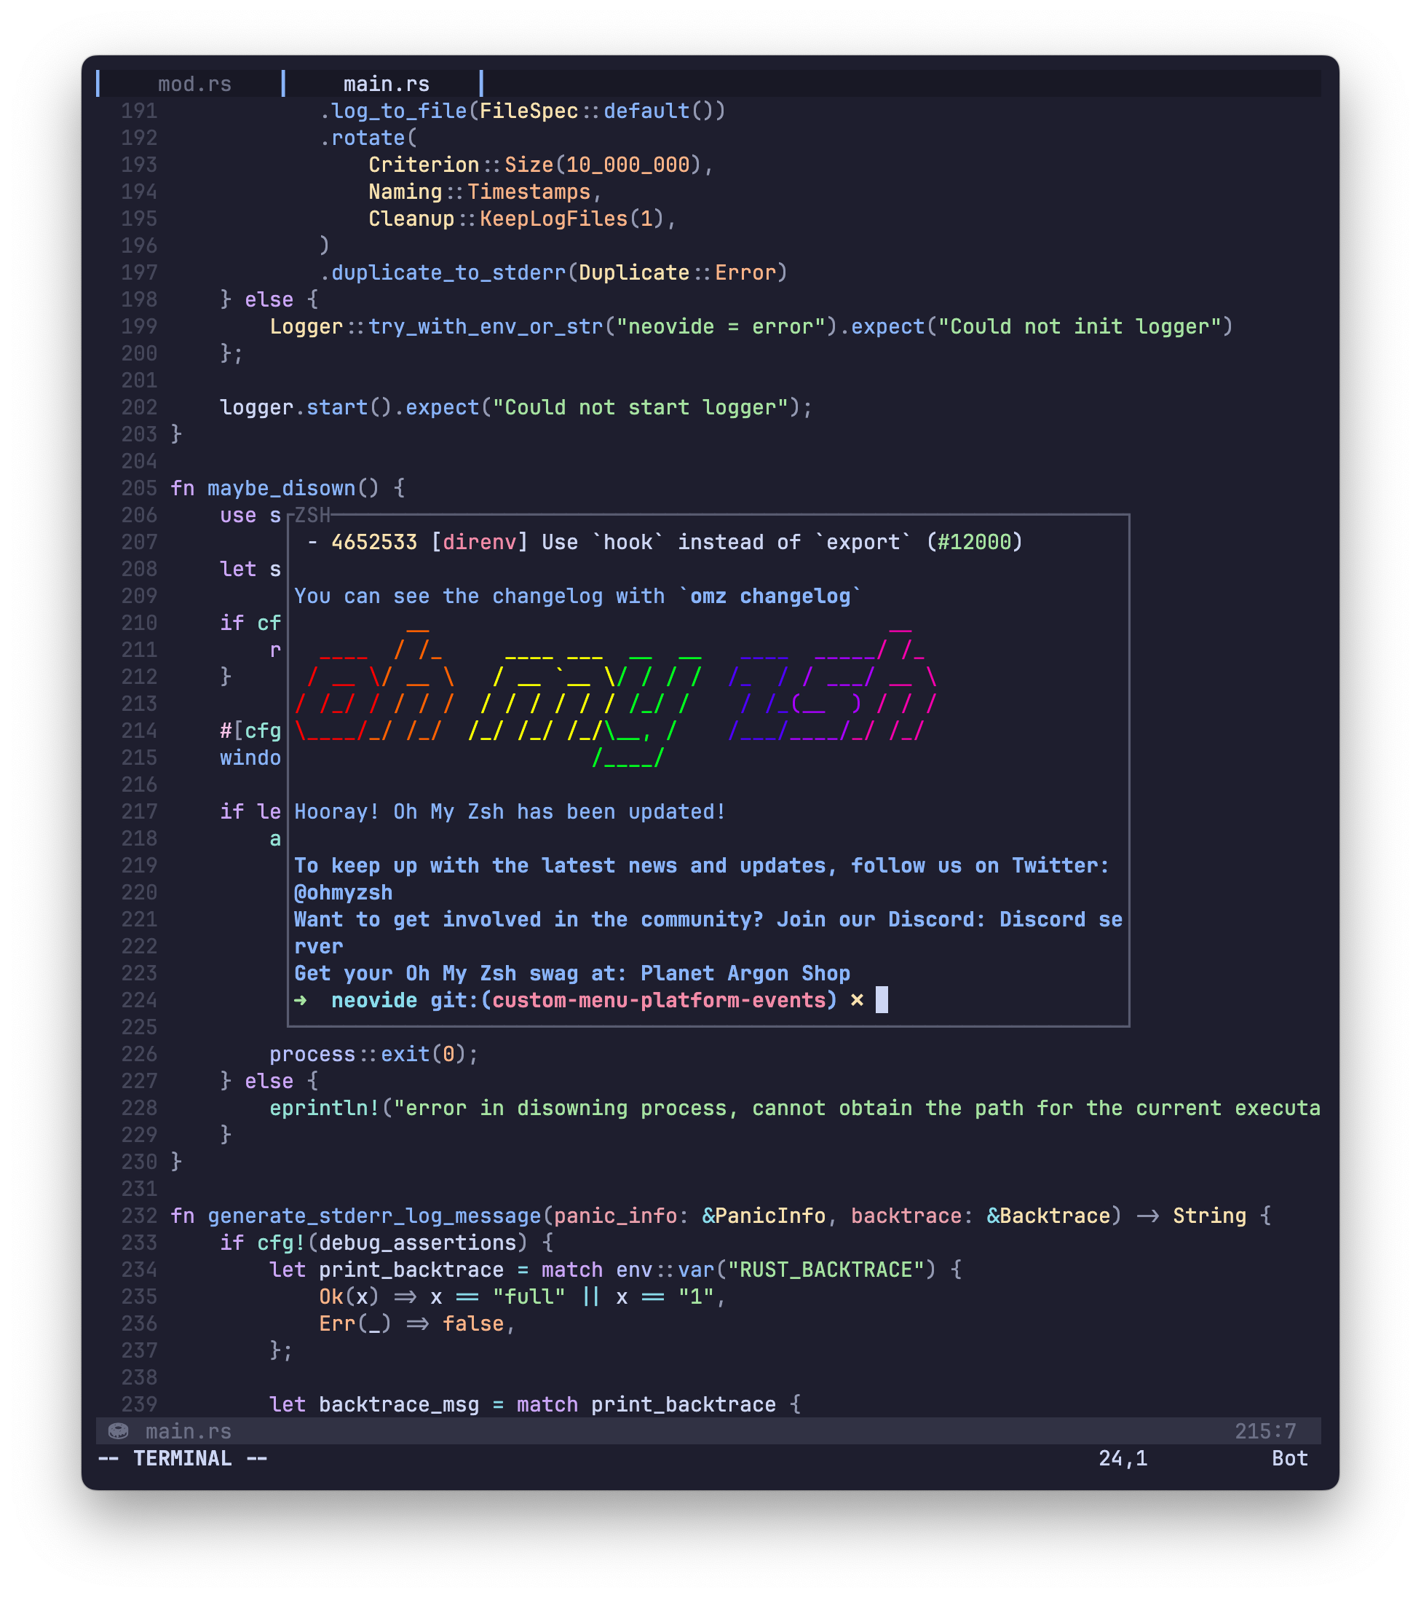Click the @ohmyzsh Twitter handle

tap(343, 892)
